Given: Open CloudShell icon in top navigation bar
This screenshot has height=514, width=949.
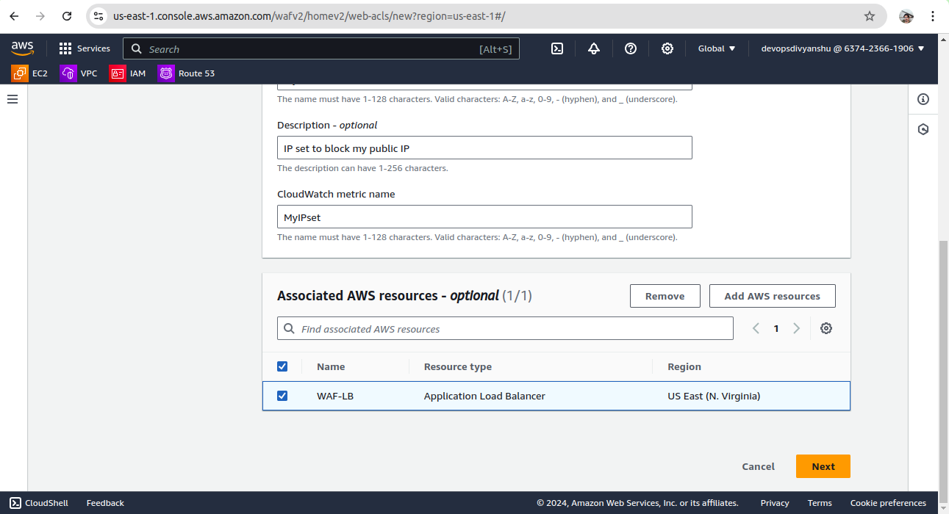Looking at the screenshot, I should 557,48.
